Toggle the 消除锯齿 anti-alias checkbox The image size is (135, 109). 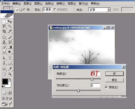[x=55, y=9]
